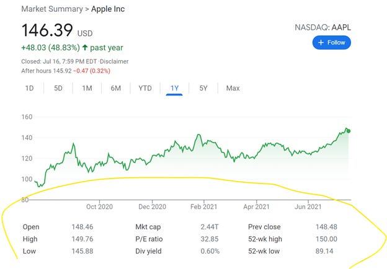This screenshot has height=269, width=387.
Task: Click the 52-wk high value 150.00
Action: point(326,239)
